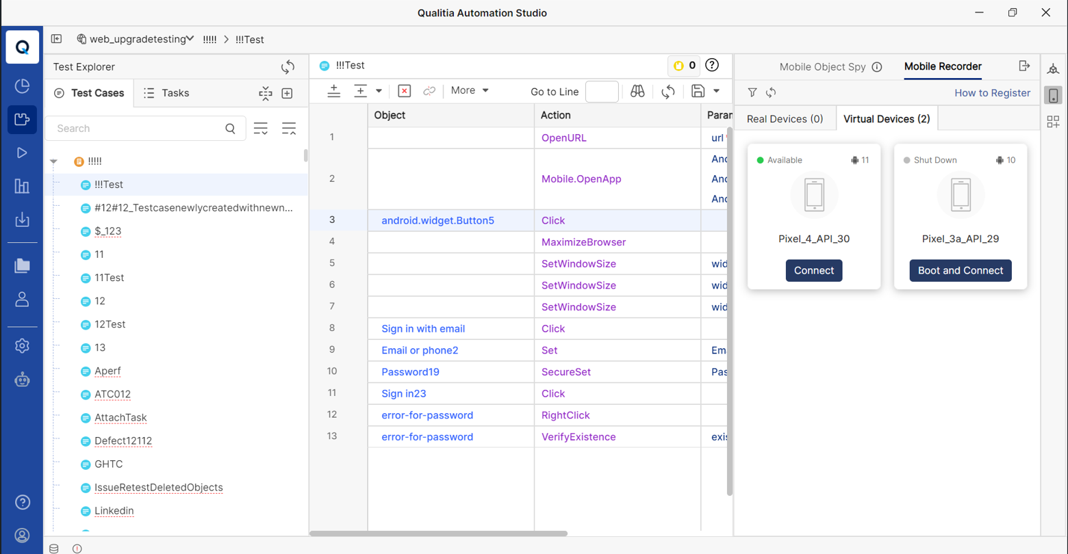
Task: Open the Users person icon in sidebar
Action: tap(22, 299)
